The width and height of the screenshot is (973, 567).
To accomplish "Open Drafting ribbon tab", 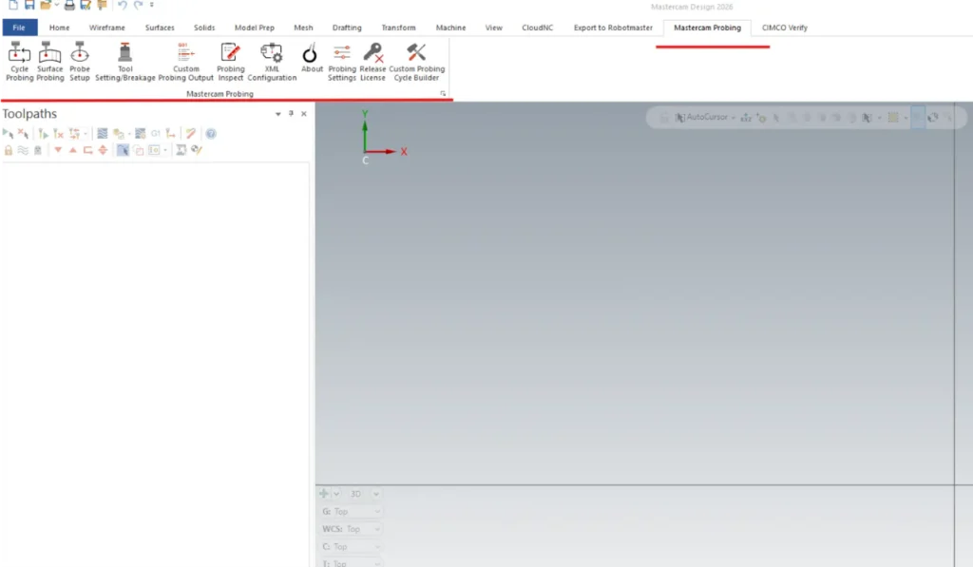I will [x=347, y=28].
